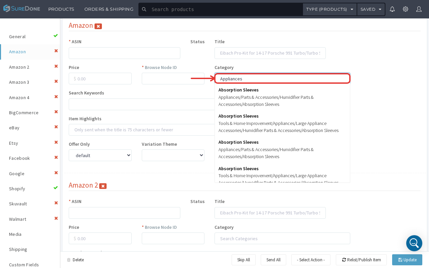This screenshot has width=429, height=268.
Task: Click red X status next to Google
Action: [x=56, y=173]
